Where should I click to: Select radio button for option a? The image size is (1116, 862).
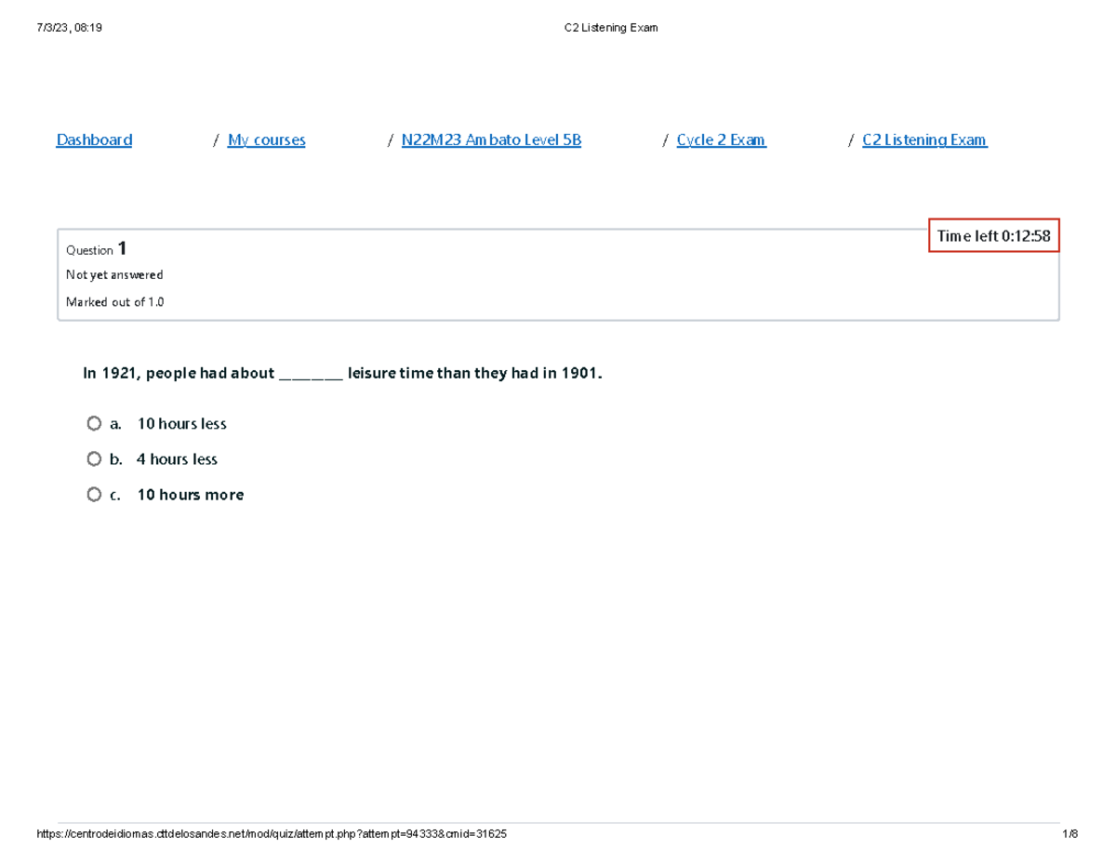[94, 424]
